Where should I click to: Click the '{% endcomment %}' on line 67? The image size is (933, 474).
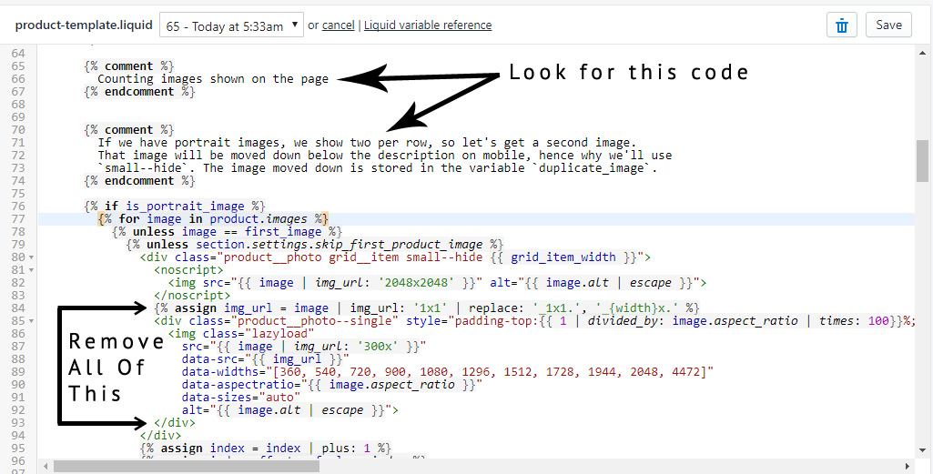(139, 92)
